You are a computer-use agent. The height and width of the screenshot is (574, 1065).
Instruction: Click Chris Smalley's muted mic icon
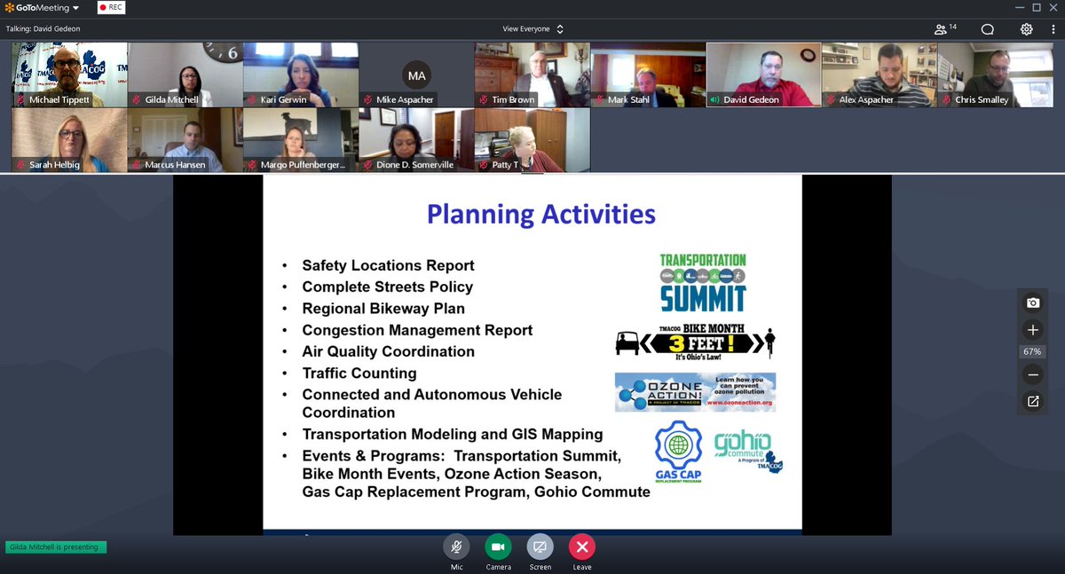click(x=947, y=99)
